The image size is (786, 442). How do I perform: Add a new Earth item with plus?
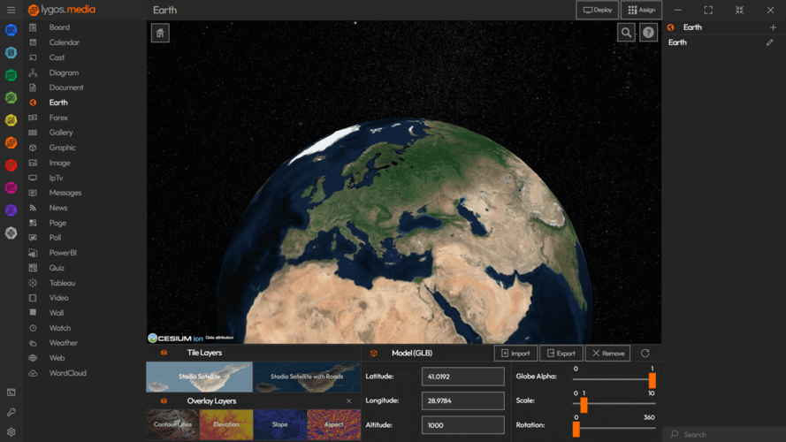pos(773,27)
